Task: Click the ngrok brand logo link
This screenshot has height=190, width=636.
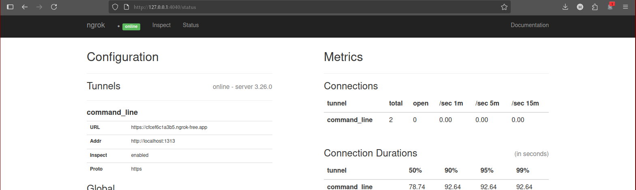Action: [x=96, y=25]
